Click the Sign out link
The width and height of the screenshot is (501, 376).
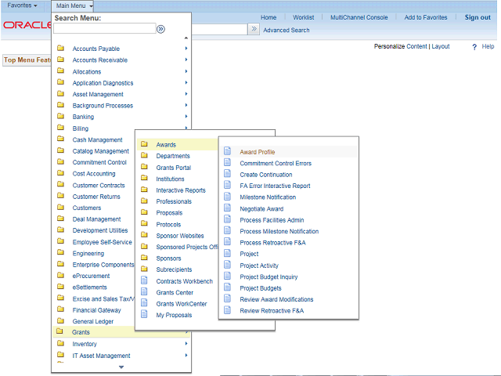478,17
